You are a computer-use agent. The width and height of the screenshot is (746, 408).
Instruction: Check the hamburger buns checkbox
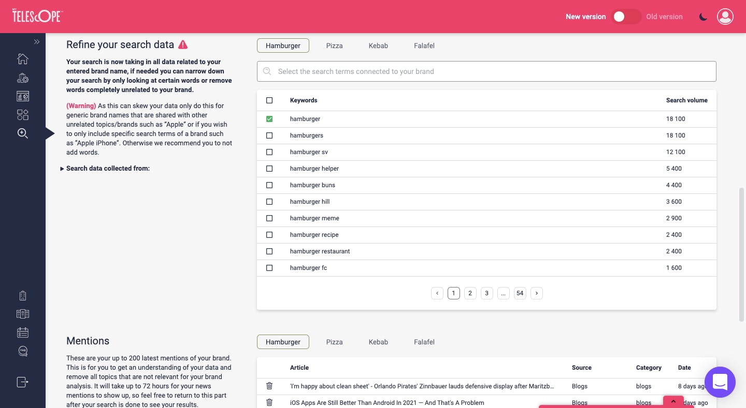pos(269,185)
